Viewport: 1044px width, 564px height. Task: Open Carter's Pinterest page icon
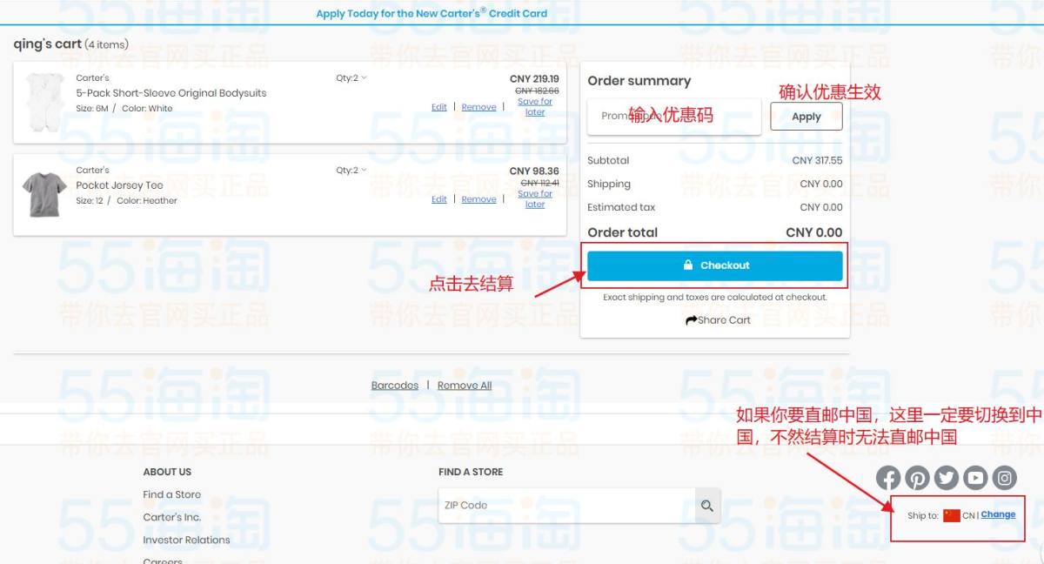[917, 478]
